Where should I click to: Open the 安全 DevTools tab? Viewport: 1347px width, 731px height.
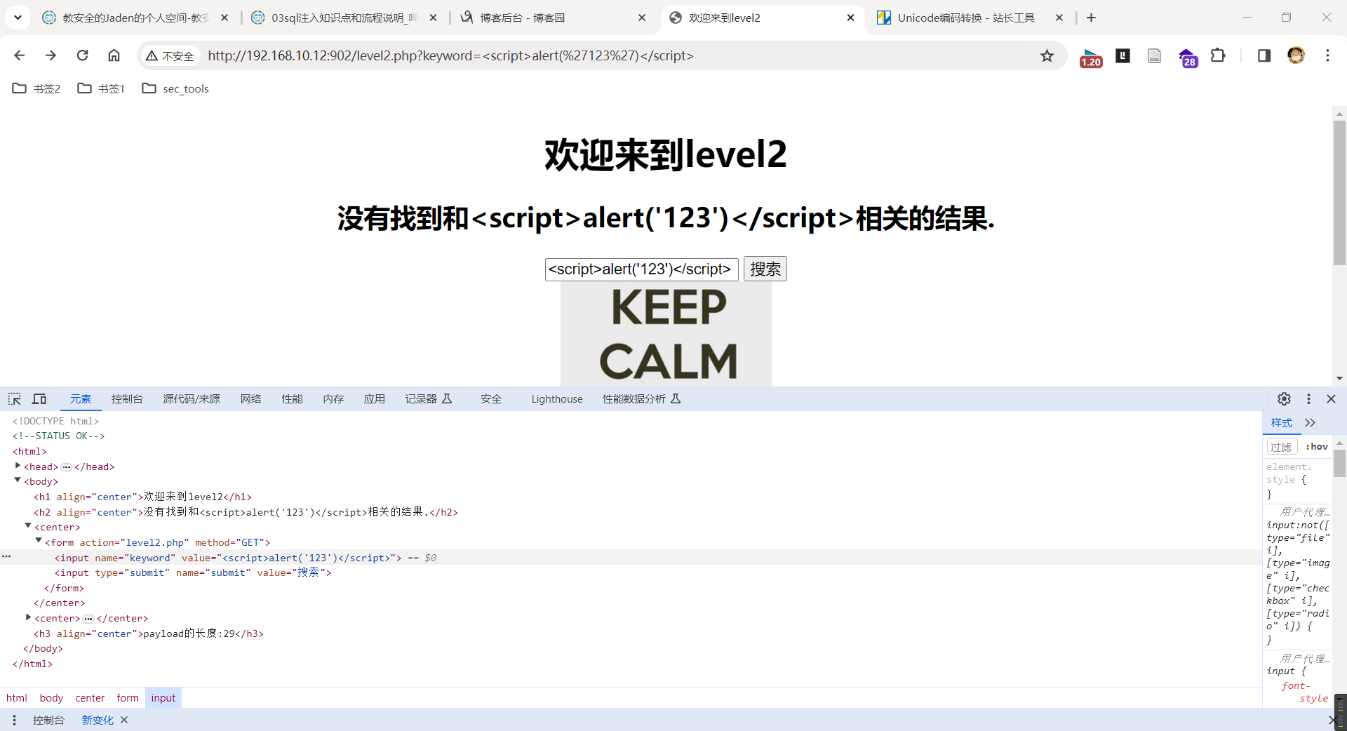pos(491,398)
